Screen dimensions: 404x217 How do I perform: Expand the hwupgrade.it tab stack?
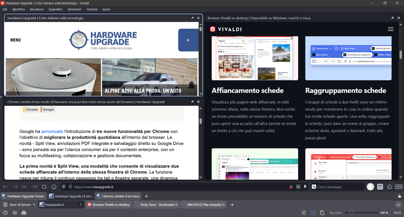pos(61,205)
